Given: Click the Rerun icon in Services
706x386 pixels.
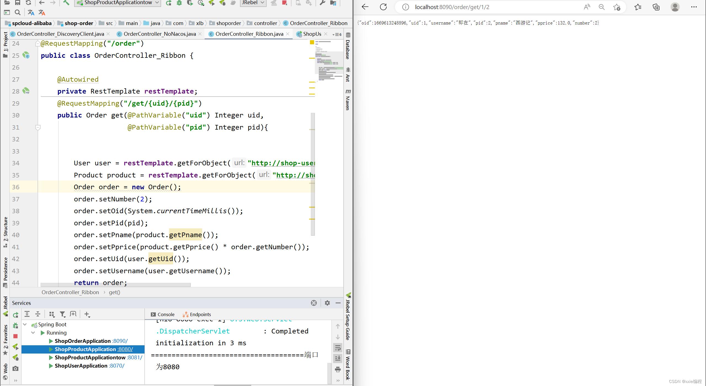Looking at the screenshot, I should click(15, 315).
